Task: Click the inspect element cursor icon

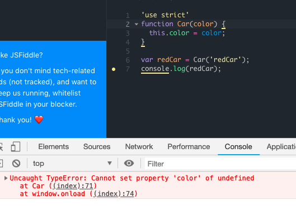Action: click(x=1, y=147)
